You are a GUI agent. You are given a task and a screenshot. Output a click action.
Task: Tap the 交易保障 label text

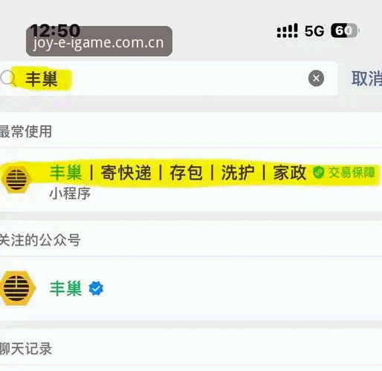352,172
